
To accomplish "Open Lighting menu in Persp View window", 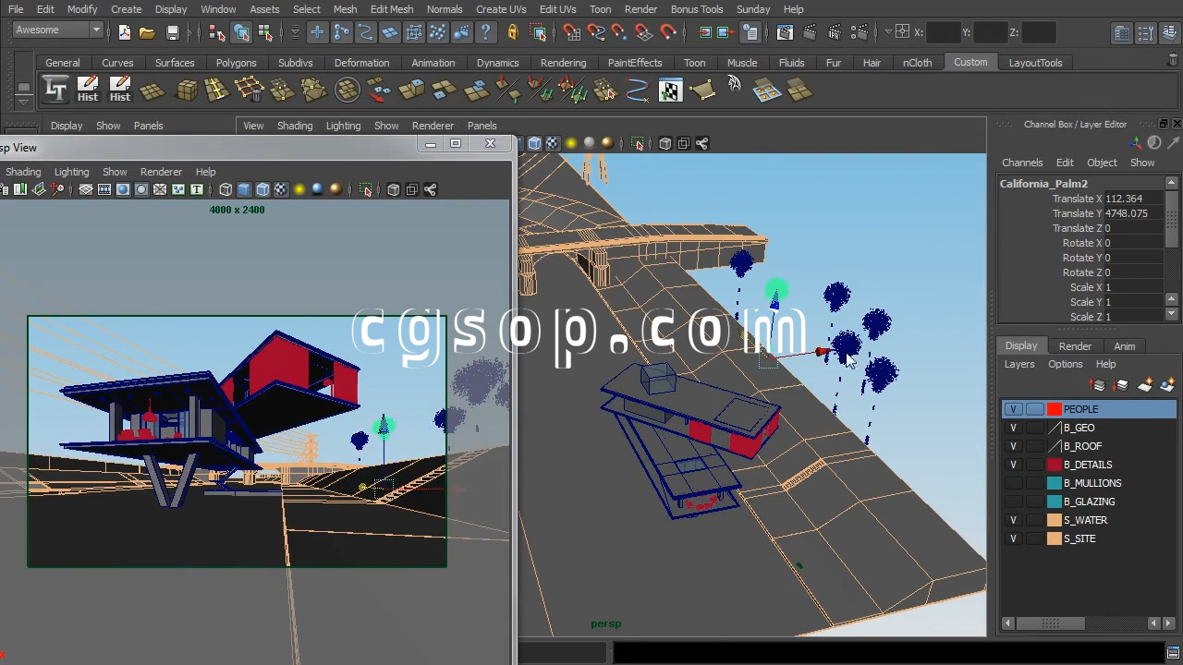I will 71,172.
